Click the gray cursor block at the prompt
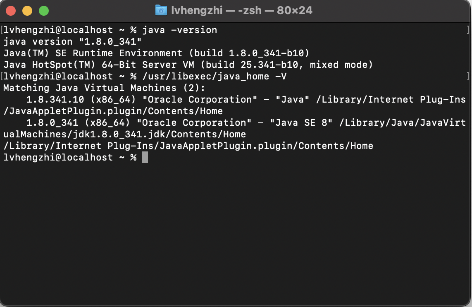This screenshot has width=472, height=307. pos(145,157)
